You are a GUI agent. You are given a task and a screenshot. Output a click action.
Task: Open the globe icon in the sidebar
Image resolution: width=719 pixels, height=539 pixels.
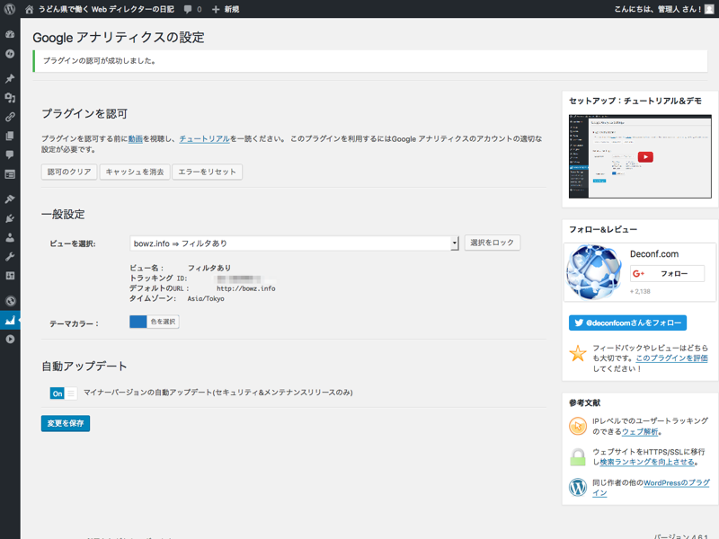click(10, 301)
